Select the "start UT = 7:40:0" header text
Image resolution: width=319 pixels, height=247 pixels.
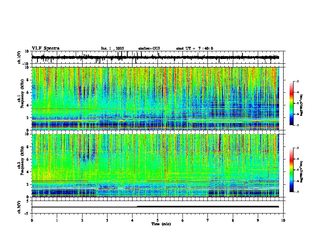(x=195, y=48)
